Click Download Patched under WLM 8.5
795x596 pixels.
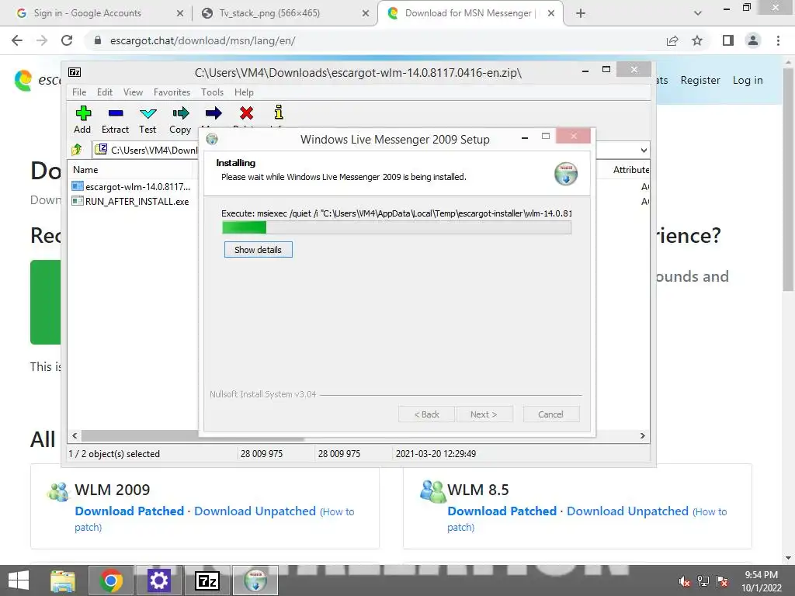(x=502, y=511)
